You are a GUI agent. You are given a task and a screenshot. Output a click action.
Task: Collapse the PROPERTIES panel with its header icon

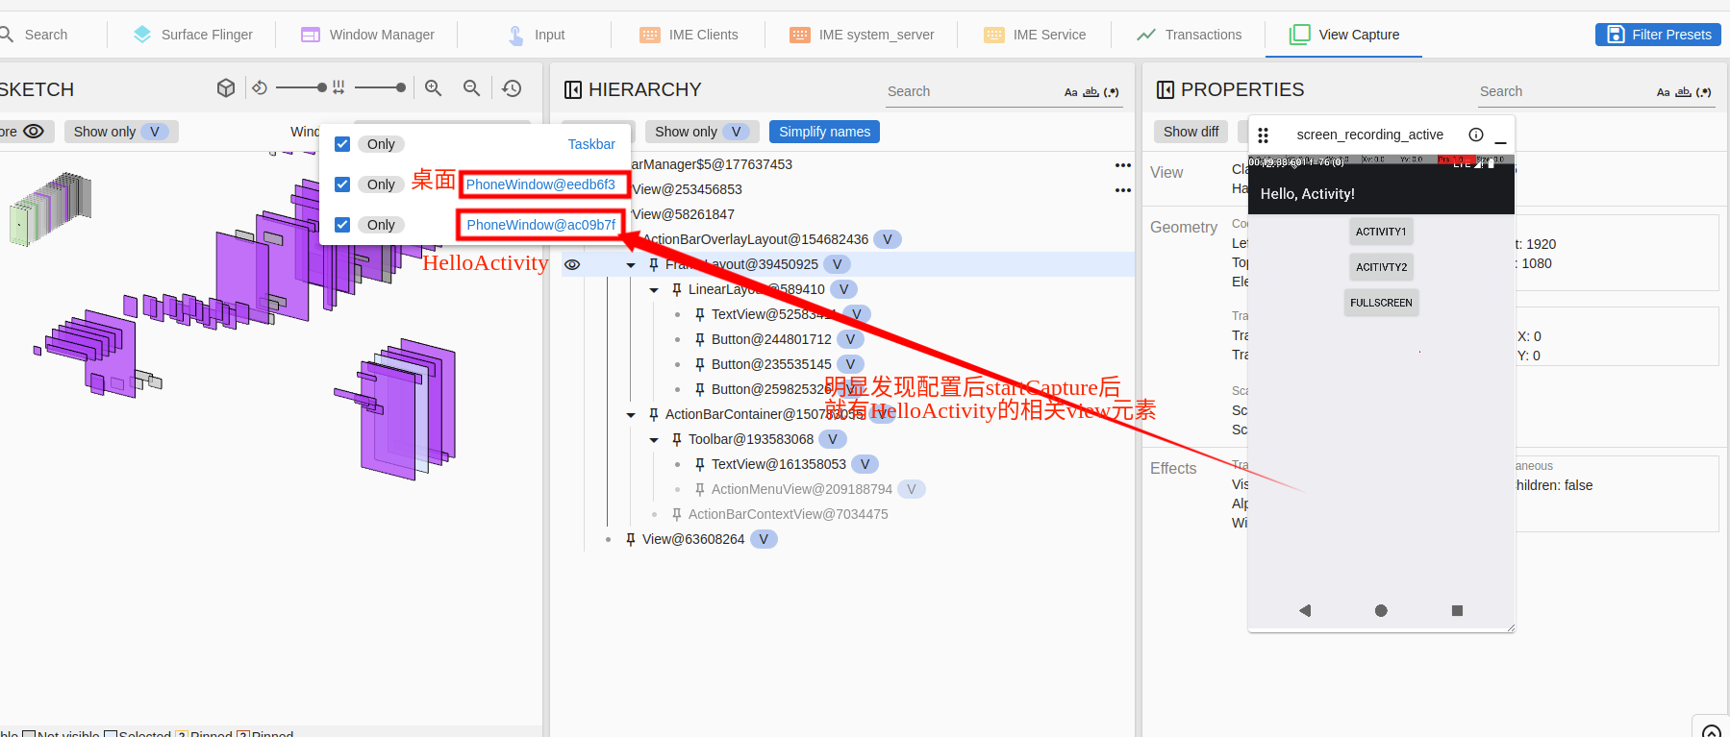[1166, 89]
